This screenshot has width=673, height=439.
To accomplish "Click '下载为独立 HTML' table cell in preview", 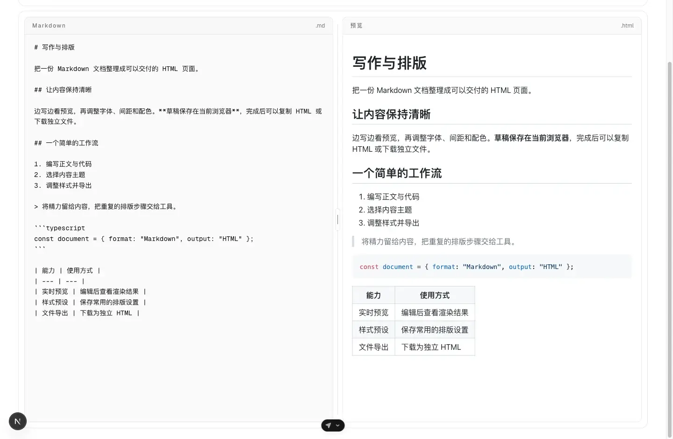I will point(435,347).
